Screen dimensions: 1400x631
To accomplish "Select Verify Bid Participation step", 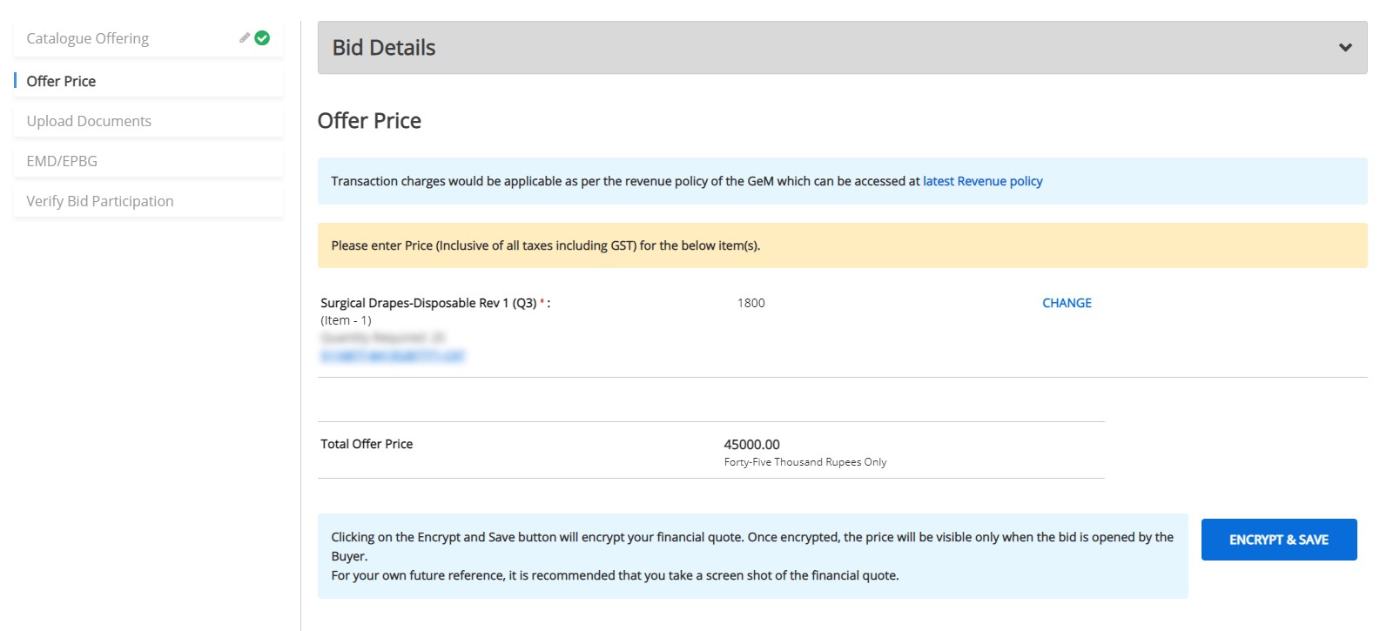I will [100, 201].
